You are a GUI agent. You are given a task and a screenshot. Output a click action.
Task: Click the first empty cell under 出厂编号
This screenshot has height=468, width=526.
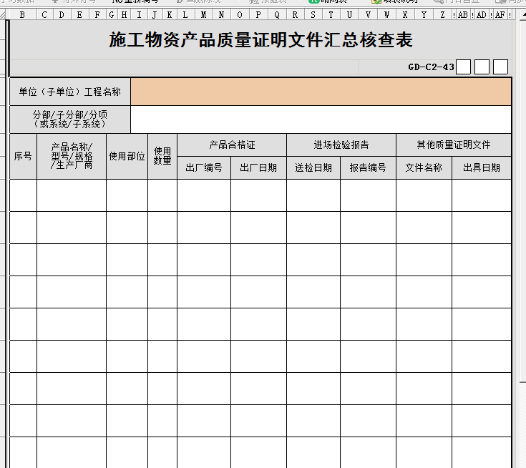pyautogui.click(x=204, y=195)
